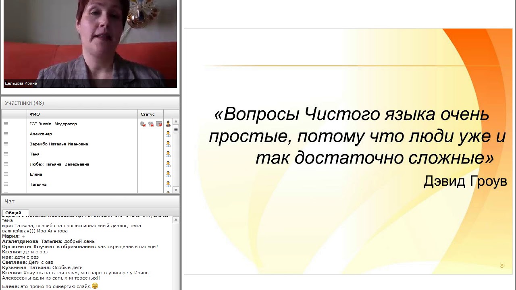Image resolution: width=516 pixels, height=290 pixels.
Task: Sort participants by the ФИО column header
Action: [82, 114]
